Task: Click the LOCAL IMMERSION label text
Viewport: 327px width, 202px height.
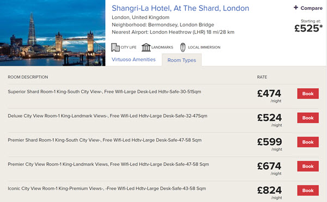Action: click(x=204, y=47)
